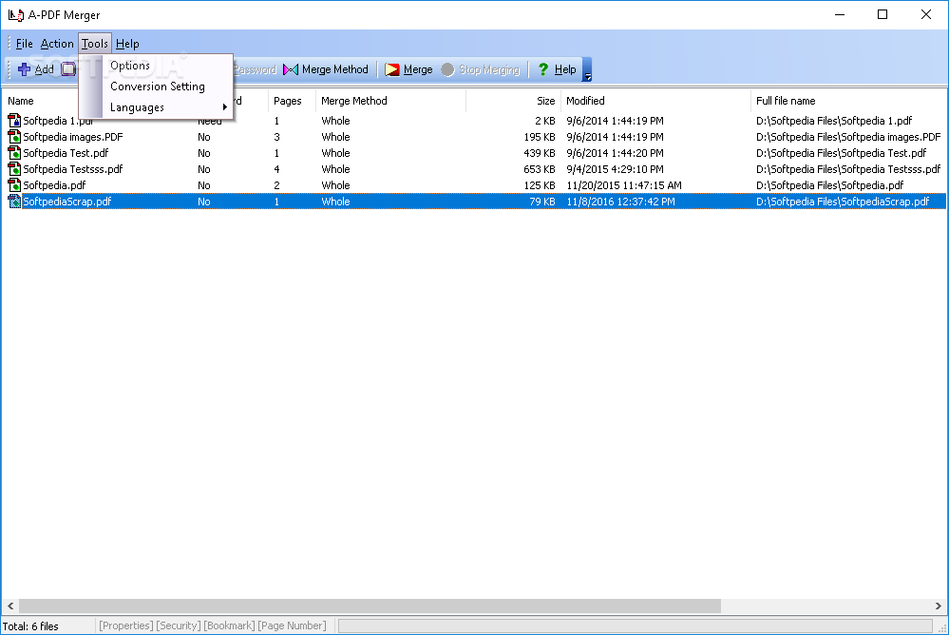Click the A-PDF Merger title bar app icon

(x=16, y=14)
